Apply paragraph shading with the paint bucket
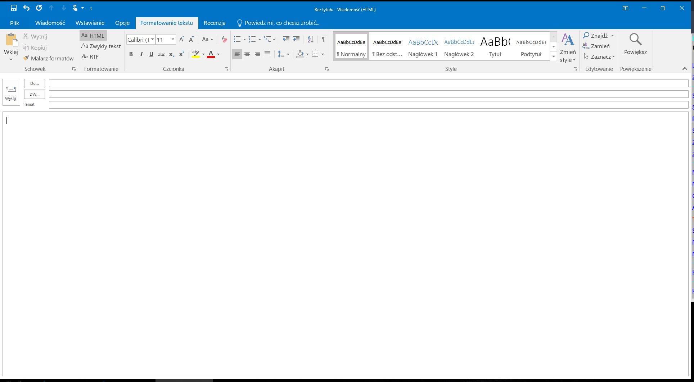 (300, 54)
